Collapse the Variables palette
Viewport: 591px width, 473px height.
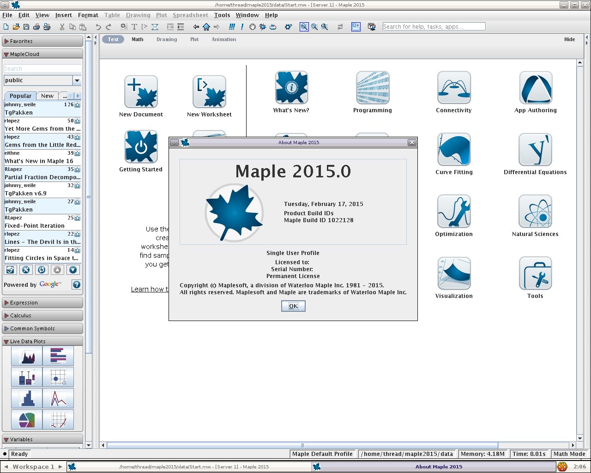point(42,439)
